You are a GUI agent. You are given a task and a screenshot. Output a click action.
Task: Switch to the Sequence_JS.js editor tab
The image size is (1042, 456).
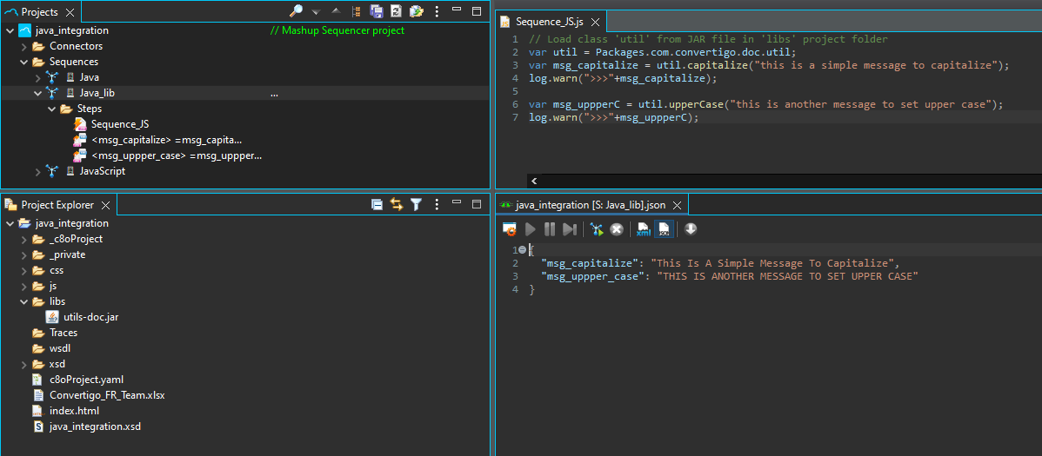pos(548,22)
